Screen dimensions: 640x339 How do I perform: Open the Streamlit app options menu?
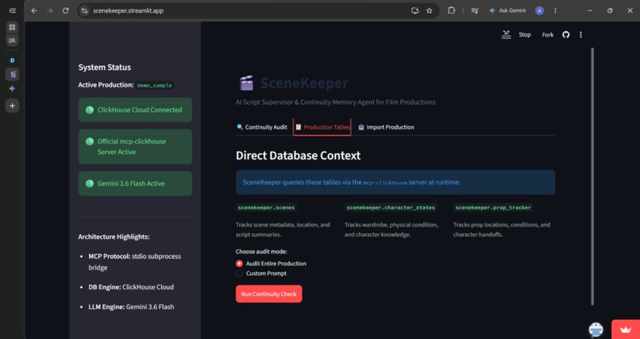pyautogui.click(x=580, y=35)
